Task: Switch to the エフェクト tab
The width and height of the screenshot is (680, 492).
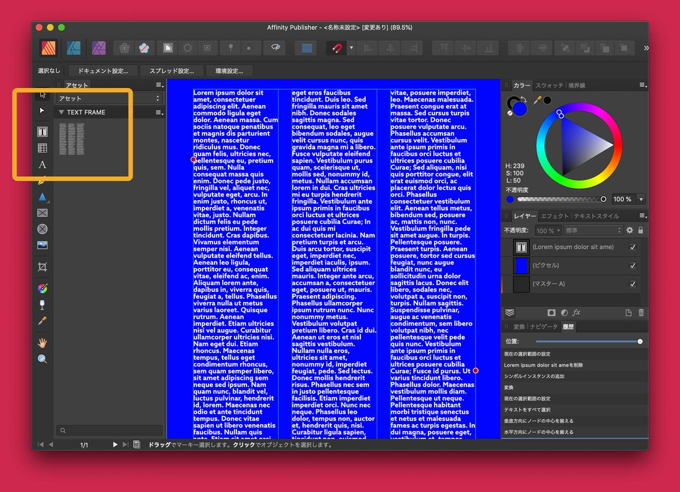Action: [x=555, y=216]
